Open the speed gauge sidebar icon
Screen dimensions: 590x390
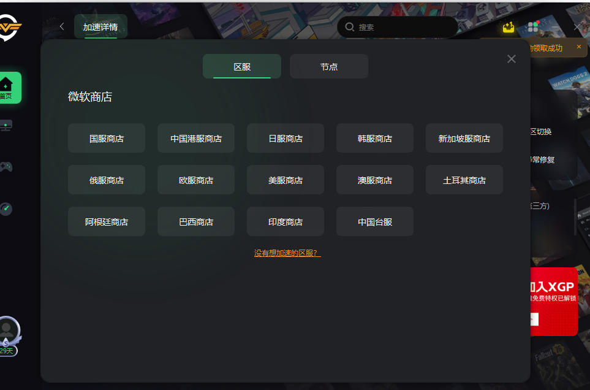click(6, 208)
